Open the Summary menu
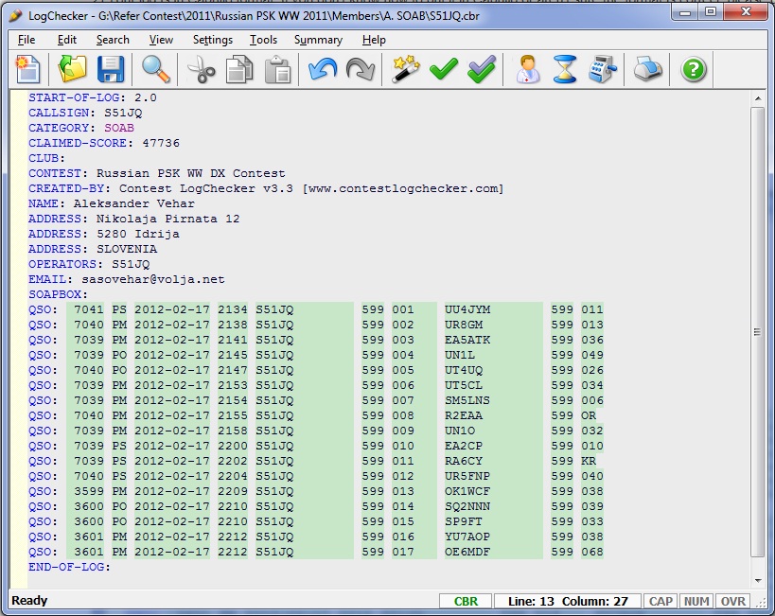 pos(318,40)
